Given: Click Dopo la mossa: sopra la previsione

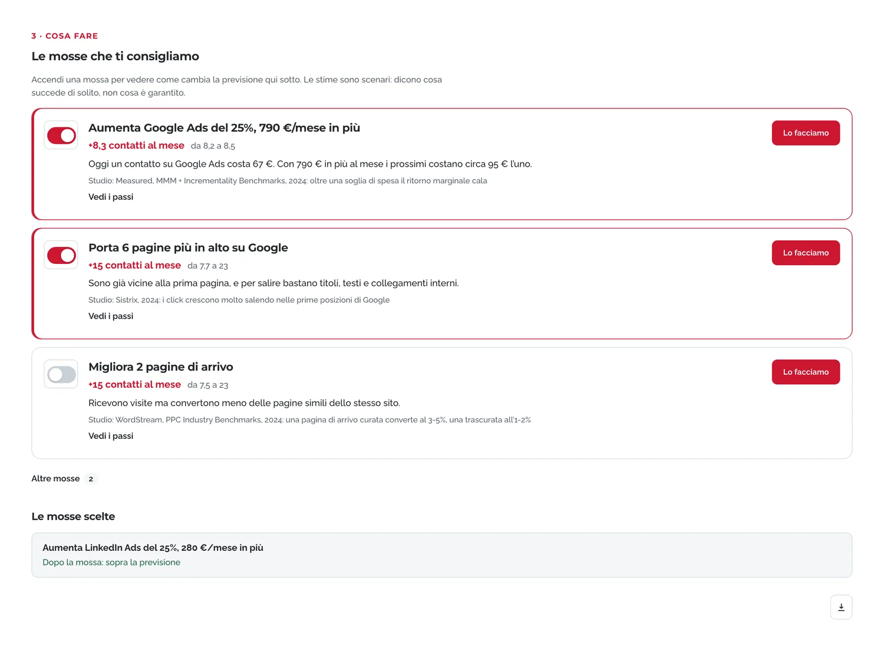Looking at the screenshot, I should tap(111, 563).
